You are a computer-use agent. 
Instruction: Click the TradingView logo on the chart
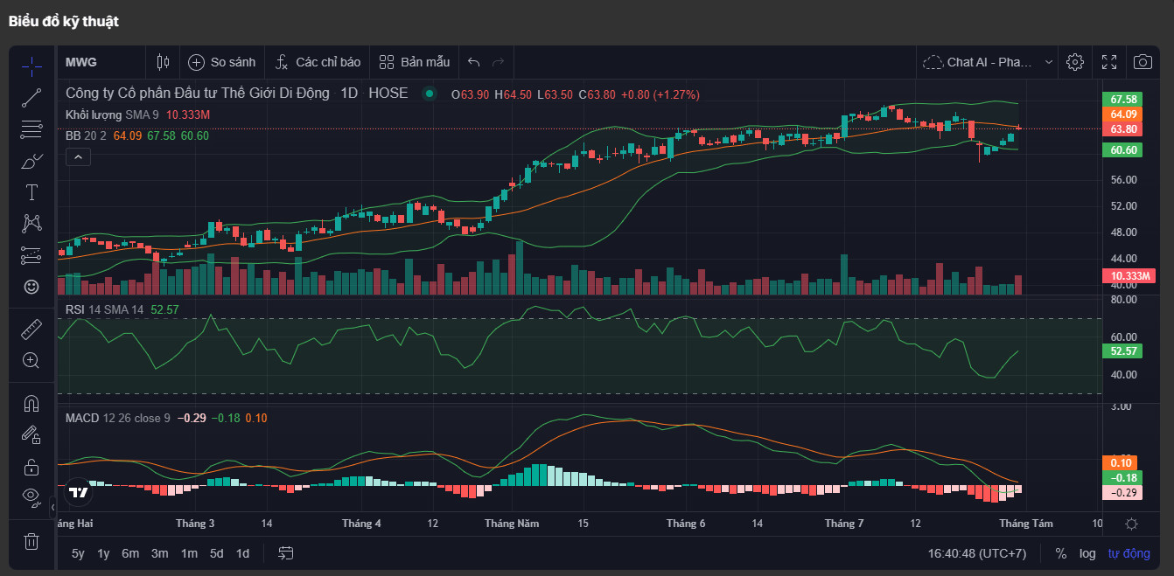click(x=79, y=492)
